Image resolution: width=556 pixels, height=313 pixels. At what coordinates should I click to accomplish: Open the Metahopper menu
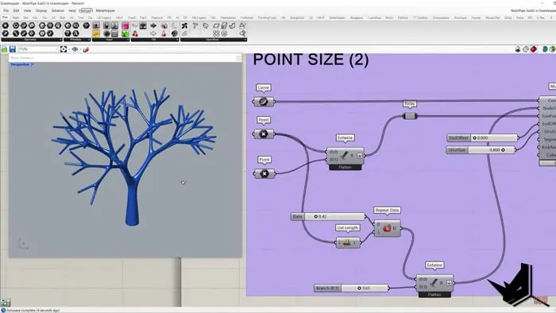(106, 10)
